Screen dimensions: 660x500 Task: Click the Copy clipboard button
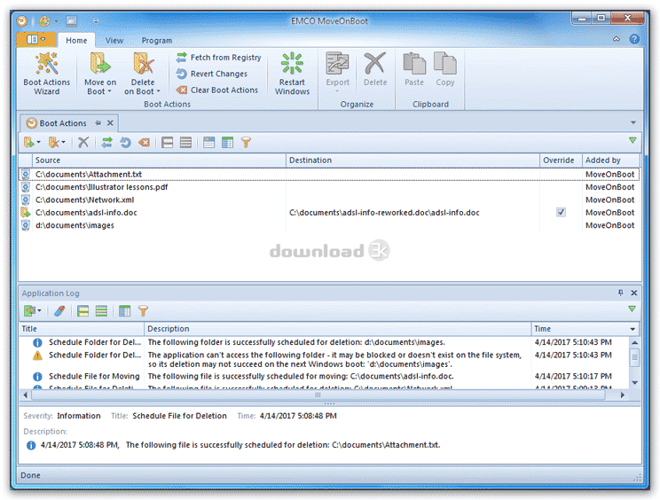tap(445, 70)
